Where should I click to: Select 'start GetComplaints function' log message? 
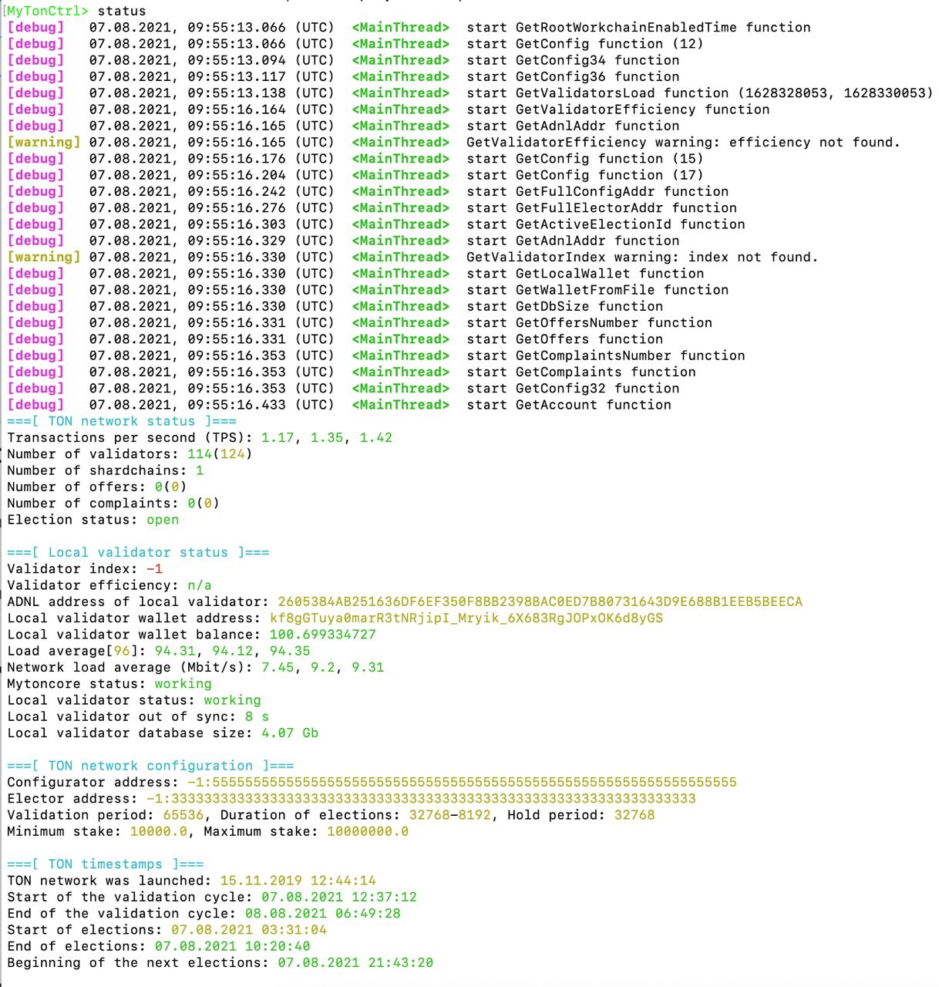(x=581, y=372)
